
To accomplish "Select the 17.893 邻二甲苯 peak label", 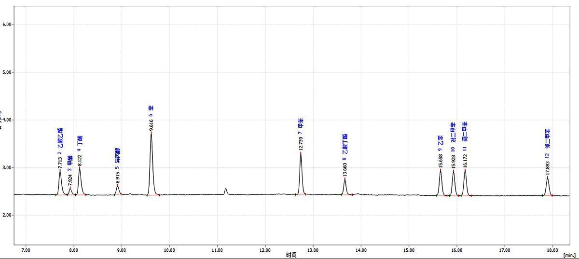I will (x=547, y=152).
